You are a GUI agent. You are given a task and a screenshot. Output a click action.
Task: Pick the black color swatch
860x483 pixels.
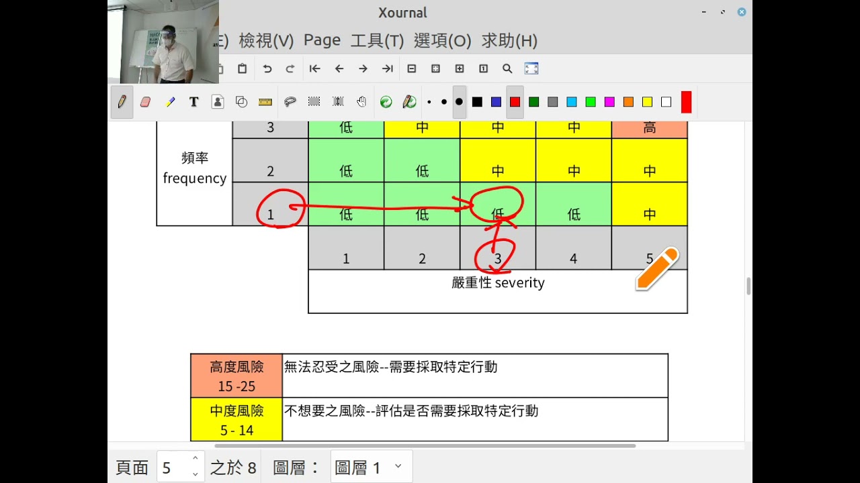pos(477,102)
